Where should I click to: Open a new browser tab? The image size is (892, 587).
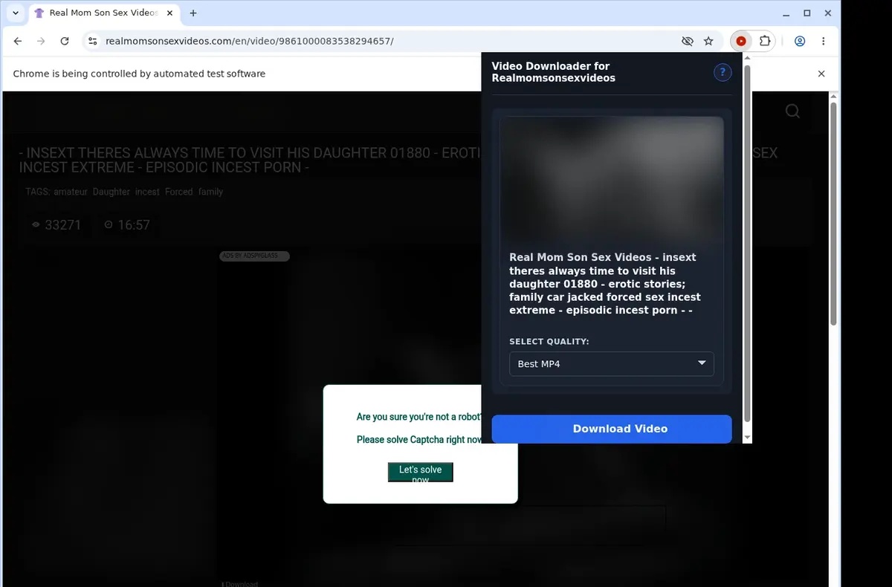pyautogui.click(x=193, y=13)
